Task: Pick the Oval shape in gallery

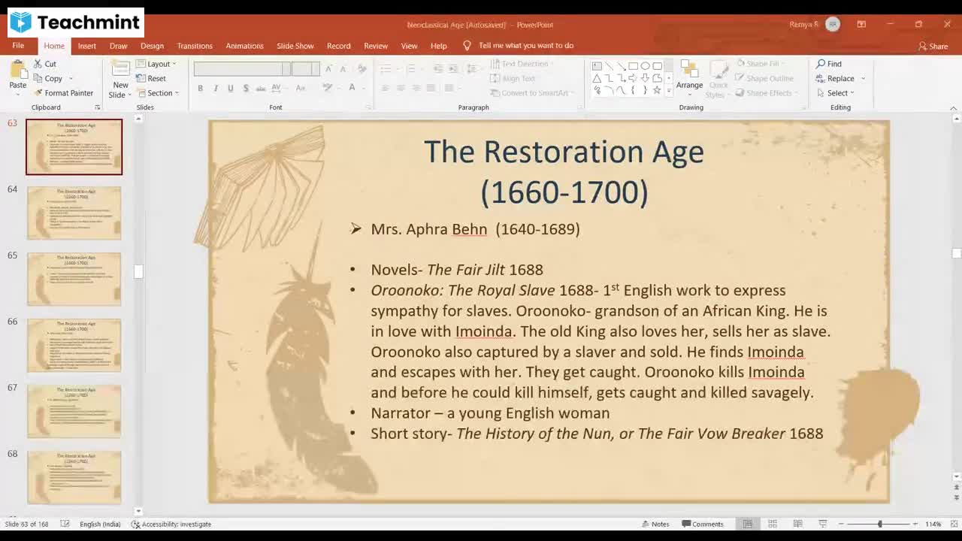Action: pos(646,66)
